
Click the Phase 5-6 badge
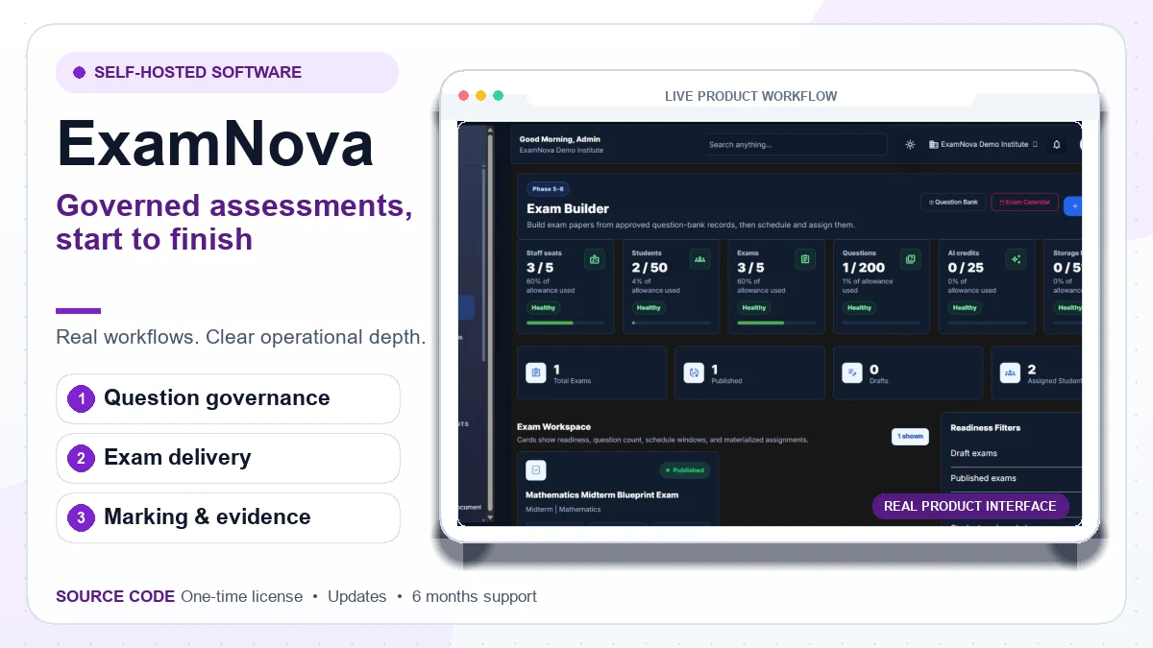548,189
